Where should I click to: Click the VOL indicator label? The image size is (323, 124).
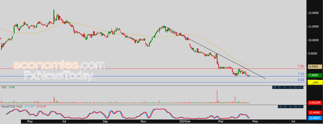[x=4, y=87]
